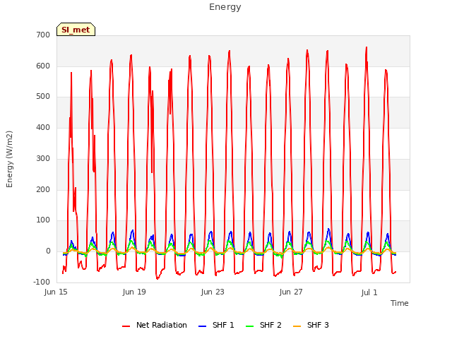Click the red Net Radiation legend swatch
The height and width of the screenshot is (339, 452).
pyautogui.click(x=126, y=326)
